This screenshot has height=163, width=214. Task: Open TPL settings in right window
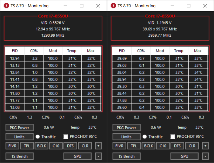pyautogui.click(x=134, y=146)
